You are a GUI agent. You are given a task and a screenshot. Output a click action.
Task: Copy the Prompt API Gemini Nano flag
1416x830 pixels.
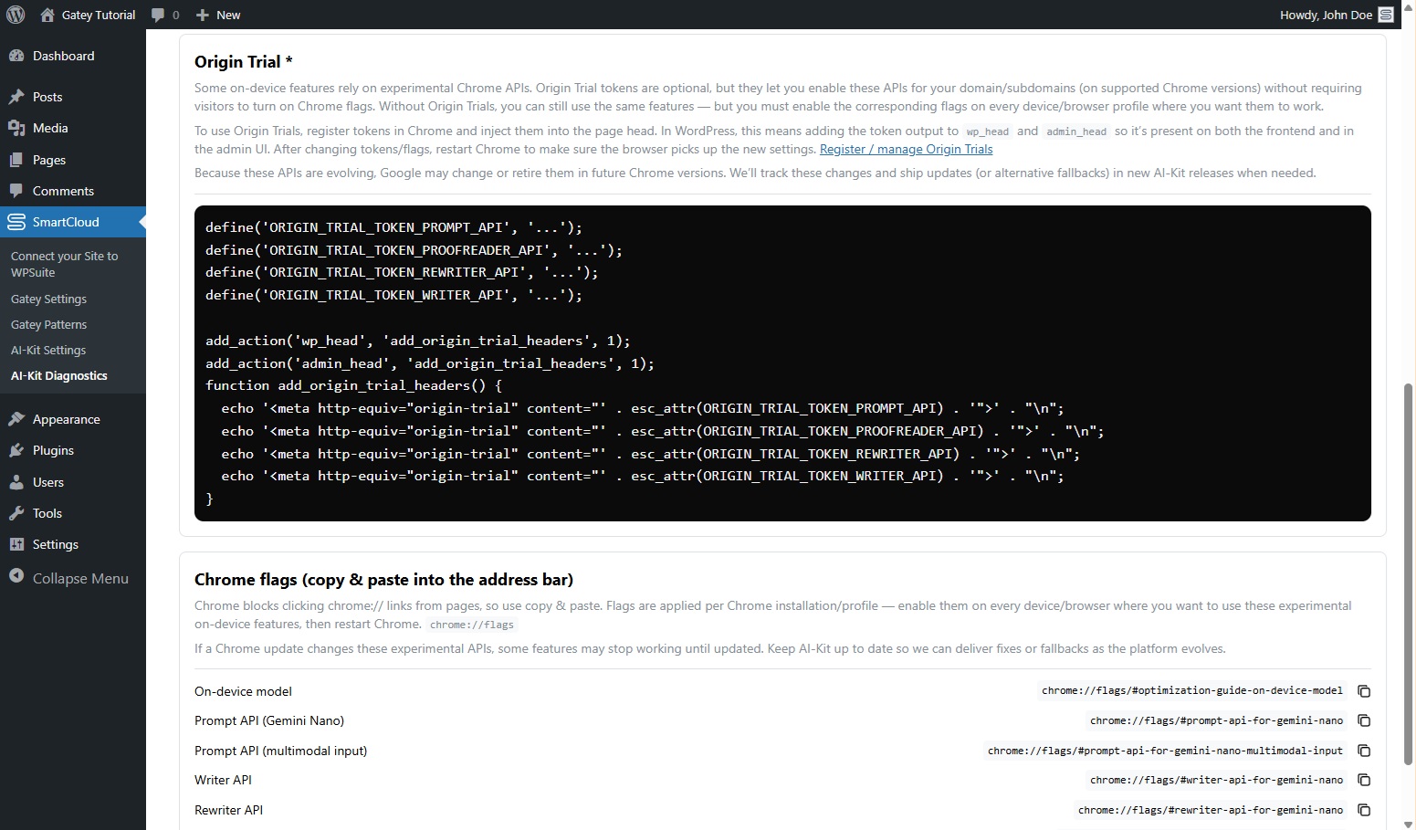(1364, 721)
